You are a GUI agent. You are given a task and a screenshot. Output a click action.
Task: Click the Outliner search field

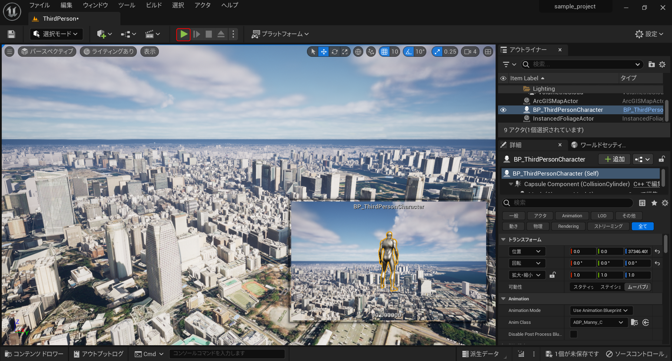click(x=582, y=64)
